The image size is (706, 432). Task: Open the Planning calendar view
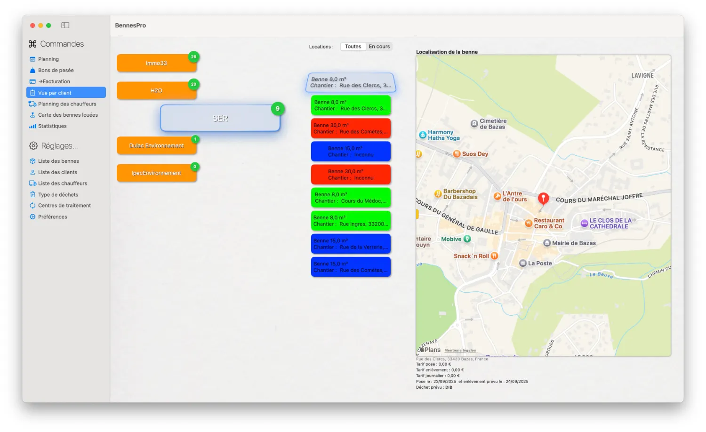point(49,59)
